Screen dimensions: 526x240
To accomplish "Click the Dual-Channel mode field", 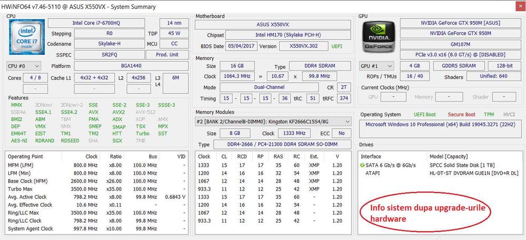I will (269, 87).
